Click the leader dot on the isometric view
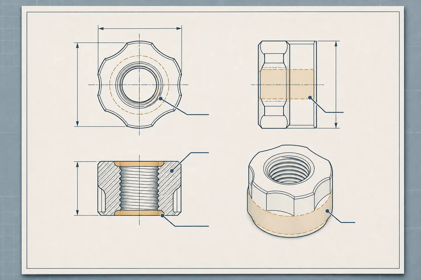The height and width of the screenshot is (280, 421). point(328,211)
